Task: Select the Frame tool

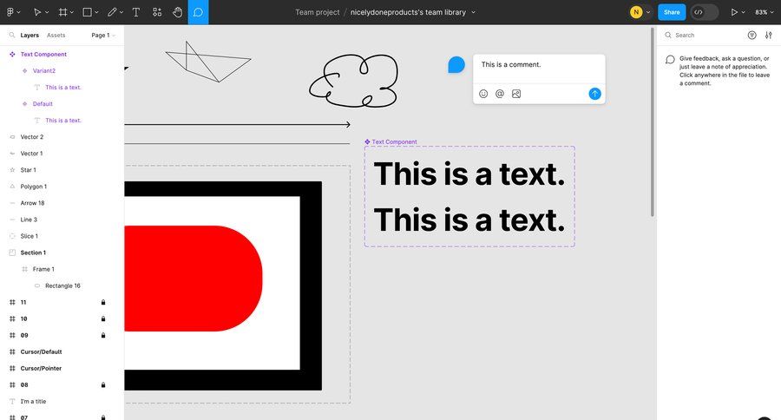Action: pyautogui.click(x=62, y=12)
